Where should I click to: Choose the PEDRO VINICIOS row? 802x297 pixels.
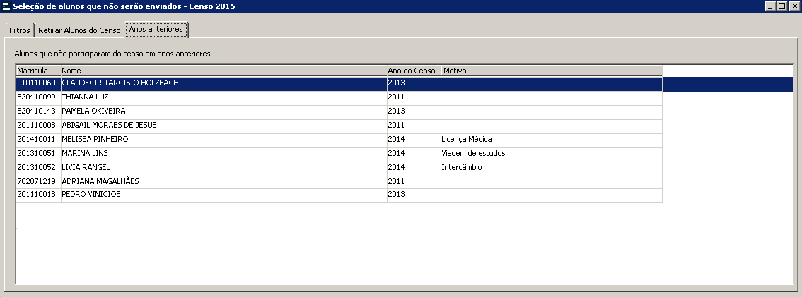(91, 195)
